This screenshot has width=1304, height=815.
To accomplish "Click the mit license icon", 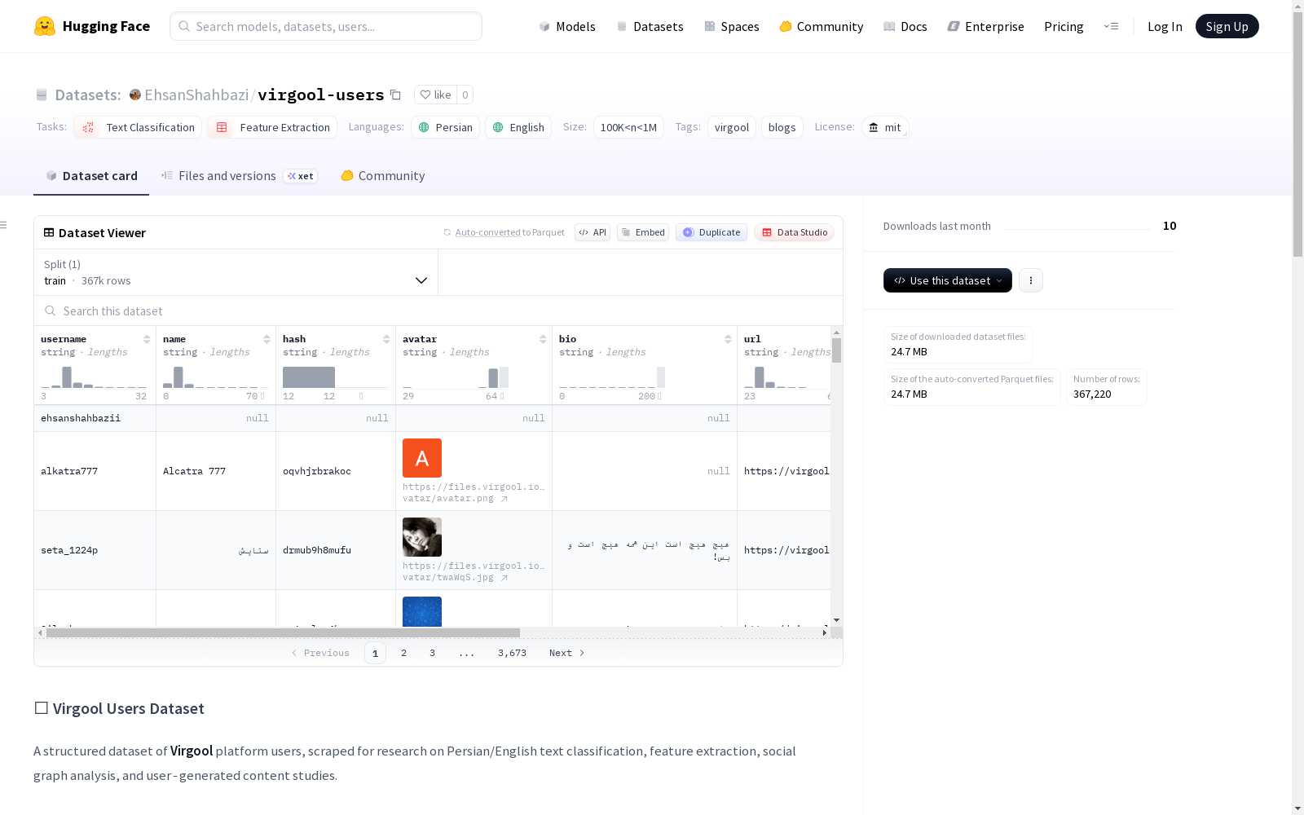I will click(874, 127).
